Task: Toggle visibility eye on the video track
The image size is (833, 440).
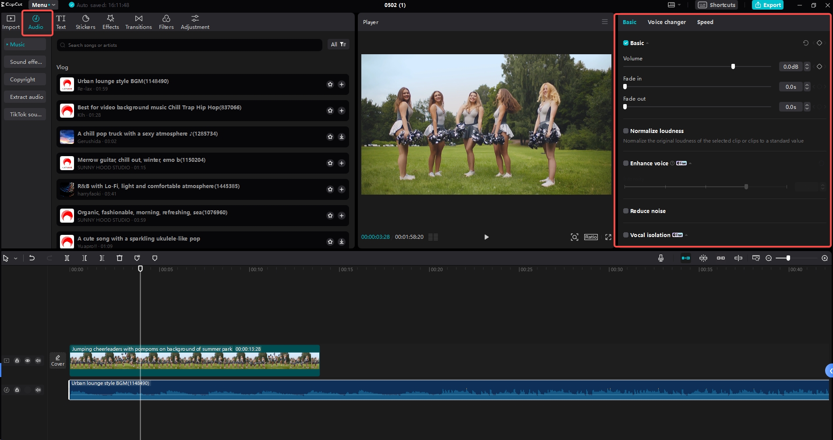Action: [28, 361]
